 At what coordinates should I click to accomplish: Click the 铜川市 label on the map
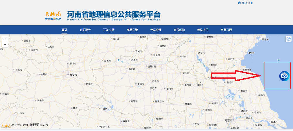coord(73,63)
